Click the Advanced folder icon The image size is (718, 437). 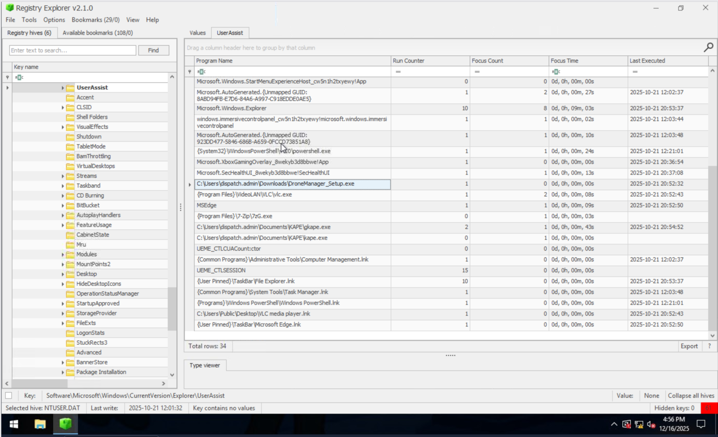point(70,353)
